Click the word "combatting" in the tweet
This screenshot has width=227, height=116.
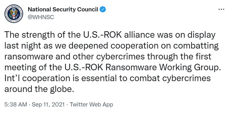click(196, 46)
